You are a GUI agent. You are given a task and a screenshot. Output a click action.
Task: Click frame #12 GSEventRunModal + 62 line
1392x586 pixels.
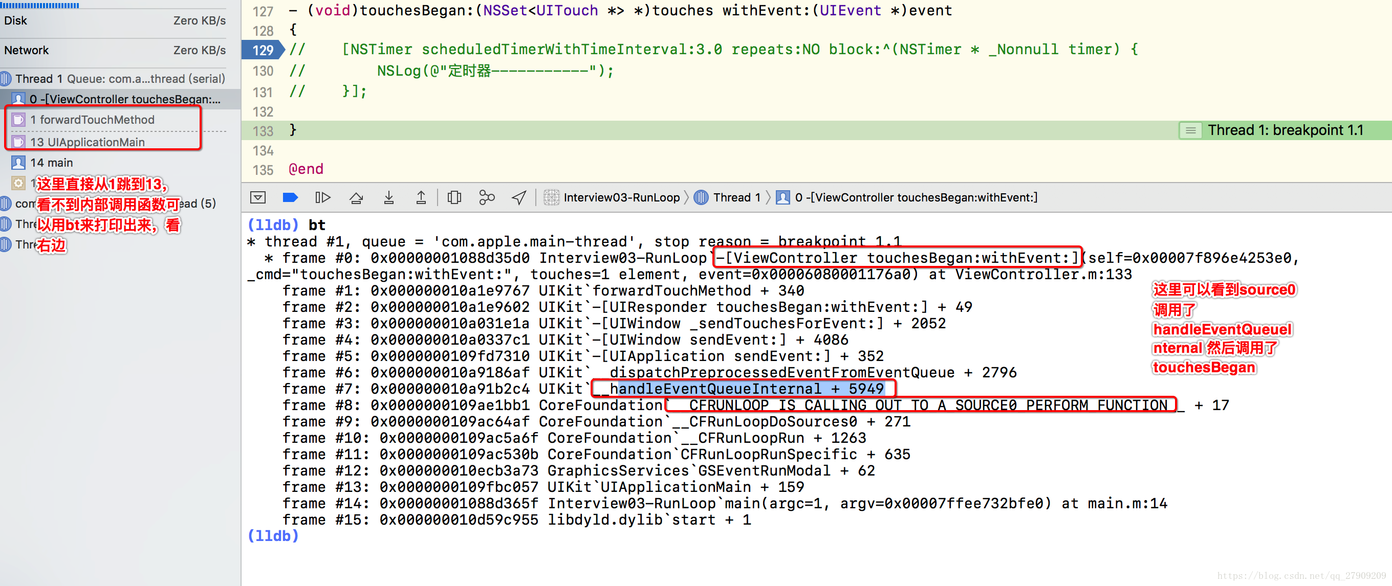coord(578,470)
